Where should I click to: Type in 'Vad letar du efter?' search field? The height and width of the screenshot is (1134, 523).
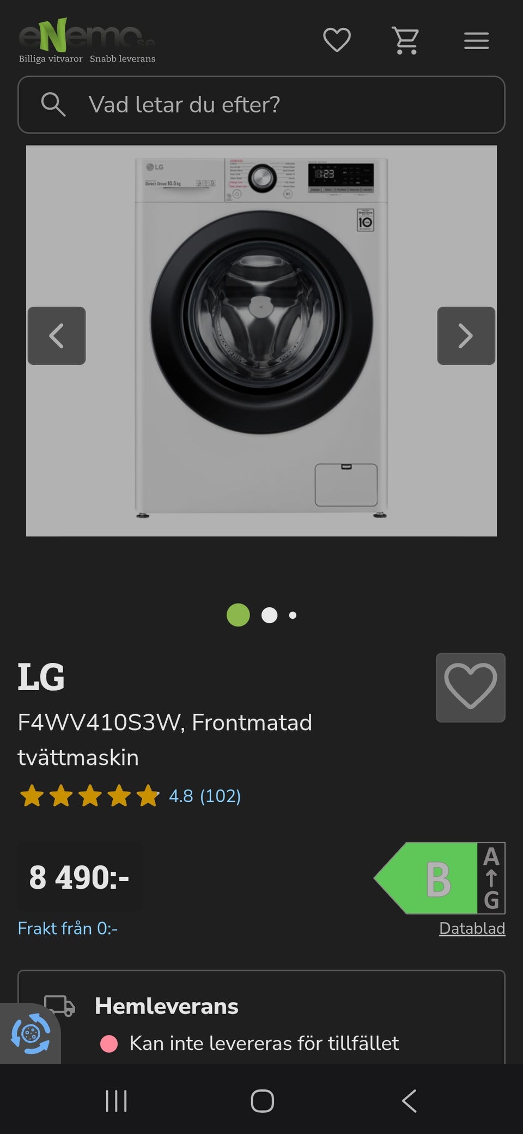pyautogui.click(x=283, y=105)
